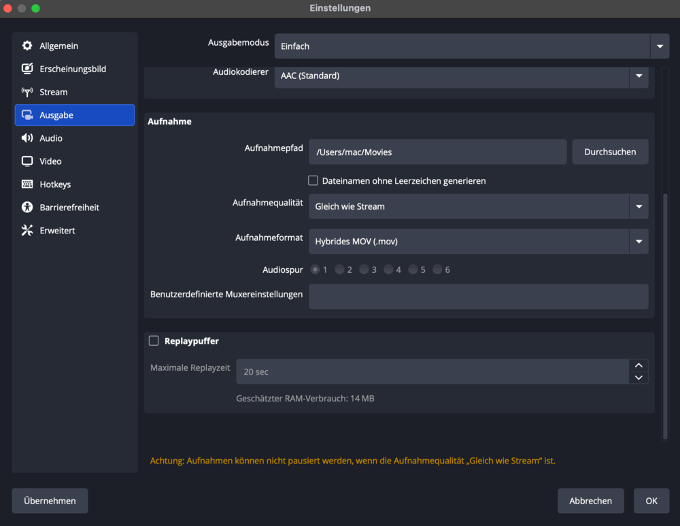
Task: Open the Stream antenna icon
Action: coord(27,93)
